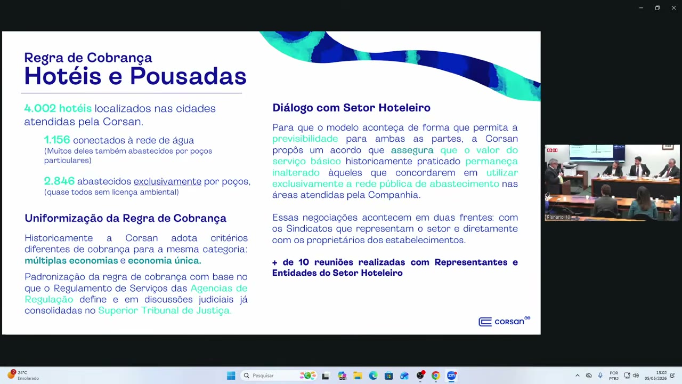This screenshot has width=682, height=384.
Task: Open the POR PTB2 keyboard language switcher
Action: [x=614, y=375]
